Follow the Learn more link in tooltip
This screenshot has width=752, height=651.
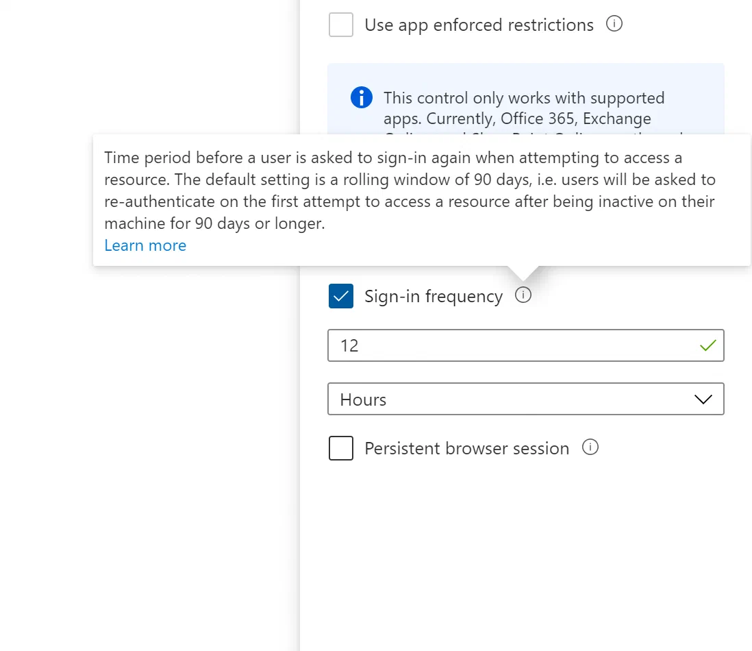pyautogui.click(x=145, y=245)
